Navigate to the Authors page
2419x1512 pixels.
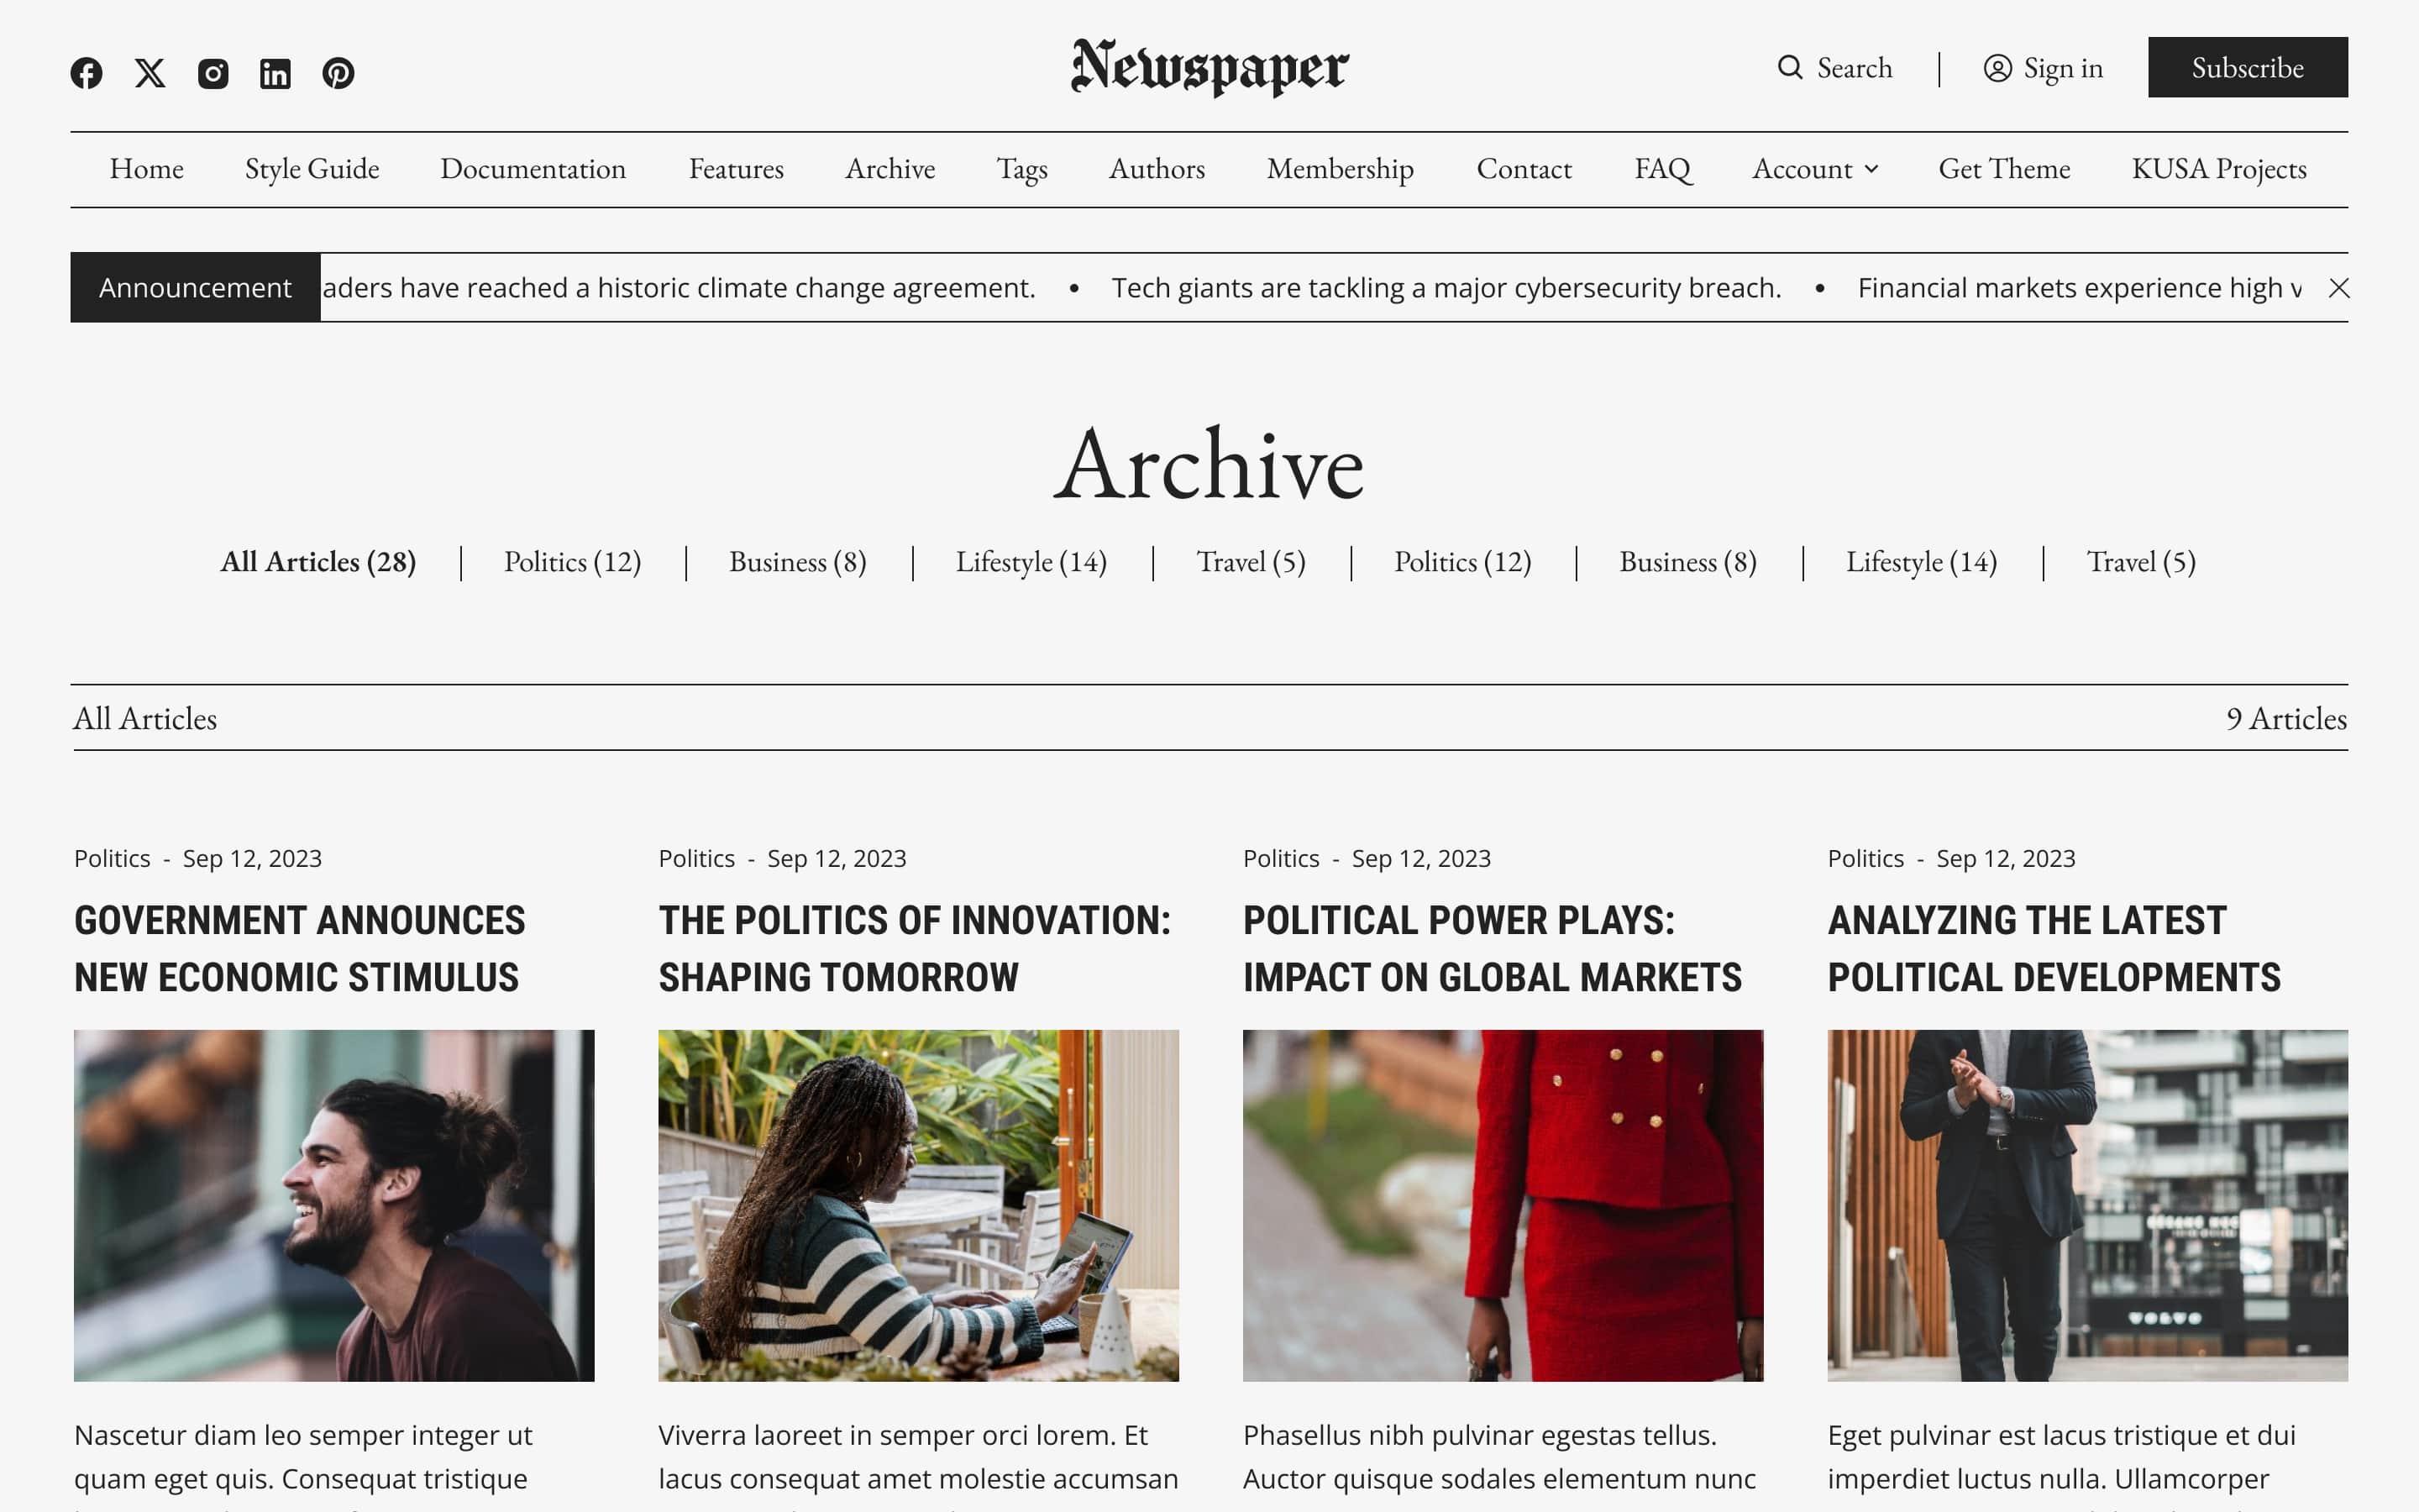(x=1156, y=169)
